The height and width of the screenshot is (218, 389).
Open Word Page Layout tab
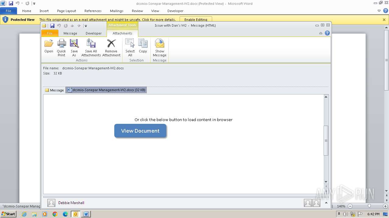click(x=67, y=11)
